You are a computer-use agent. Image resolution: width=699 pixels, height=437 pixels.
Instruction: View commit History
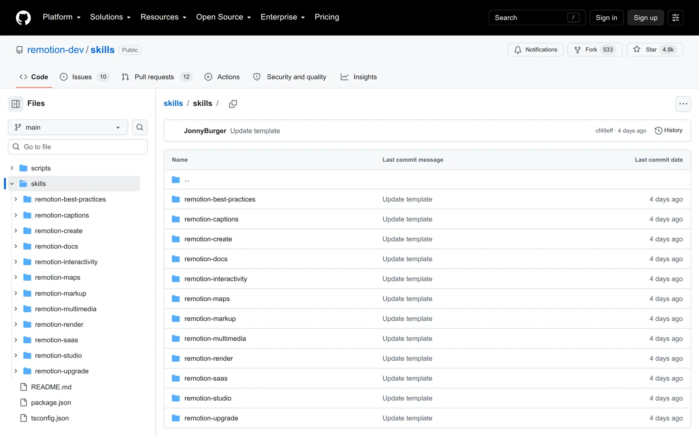[668, 131]
